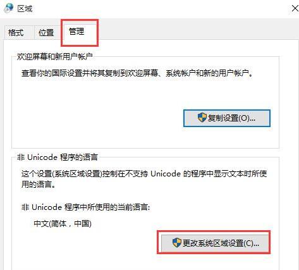
Task: Click the empty title bar area
Action: point(160,9)
